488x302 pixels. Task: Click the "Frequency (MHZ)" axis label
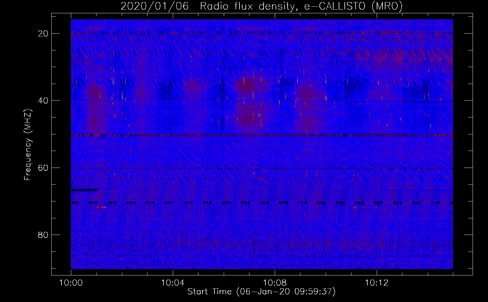[27, 145]
